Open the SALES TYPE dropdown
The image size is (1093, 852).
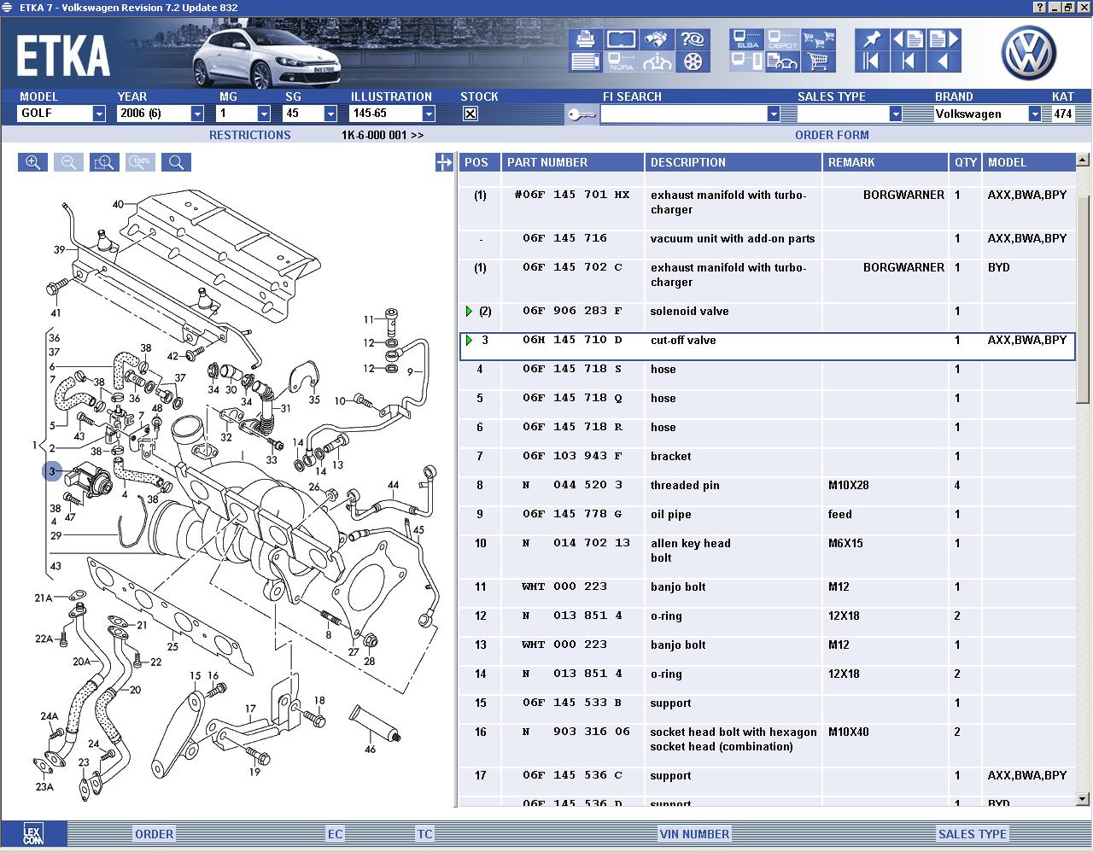[x=895, y=114]
